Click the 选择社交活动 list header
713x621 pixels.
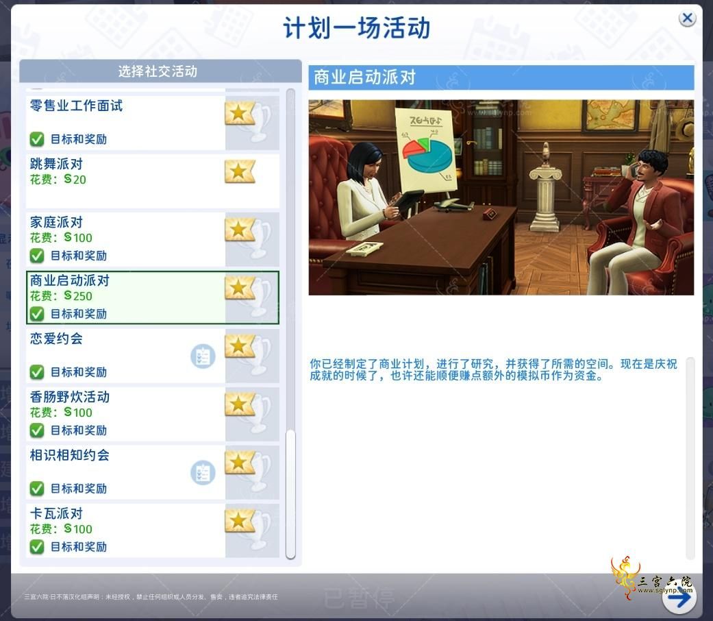[160, 71]
